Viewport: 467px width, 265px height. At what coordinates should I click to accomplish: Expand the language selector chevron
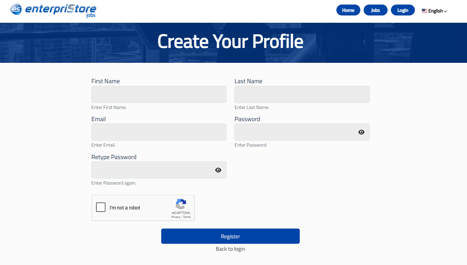pyautogui.click(x=445, y=12)
